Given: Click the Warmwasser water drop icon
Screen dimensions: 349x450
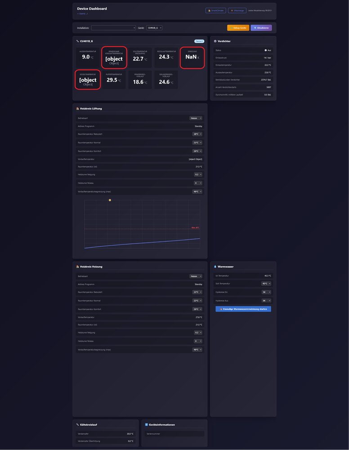Looking at the screenshot, I should pos(215,267).
